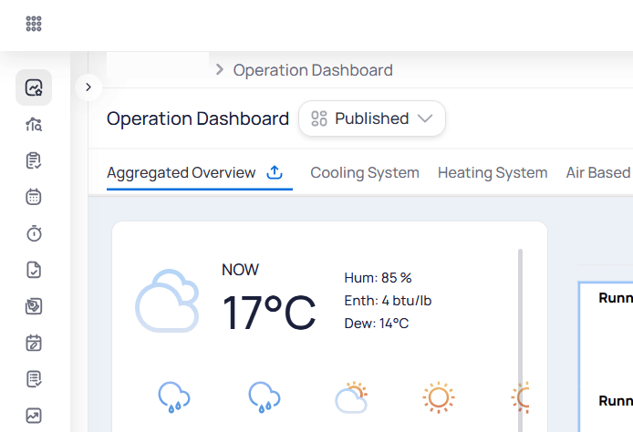
Task: Open the calendar with pencil sidebar icon
Action: [34, 343]
